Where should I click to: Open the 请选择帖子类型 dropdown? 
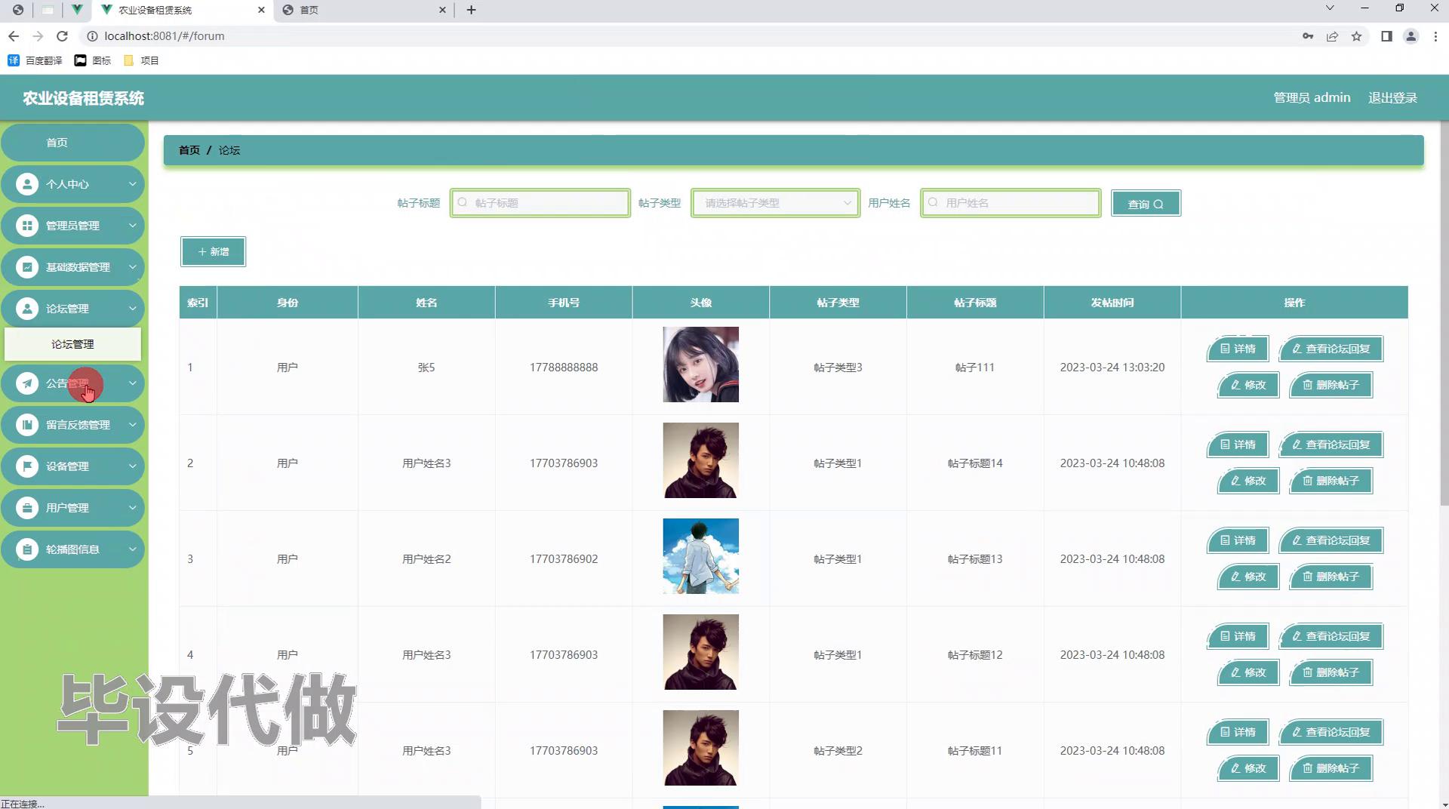coord(775,203)
